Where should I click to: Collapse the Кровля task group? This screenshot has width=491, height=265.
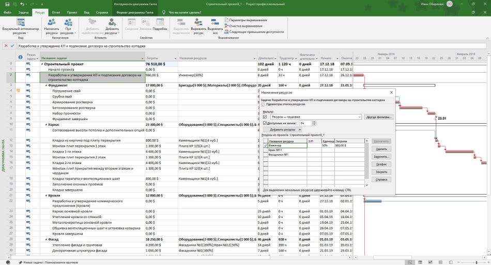pyautogui.click(x=47, y=195)
